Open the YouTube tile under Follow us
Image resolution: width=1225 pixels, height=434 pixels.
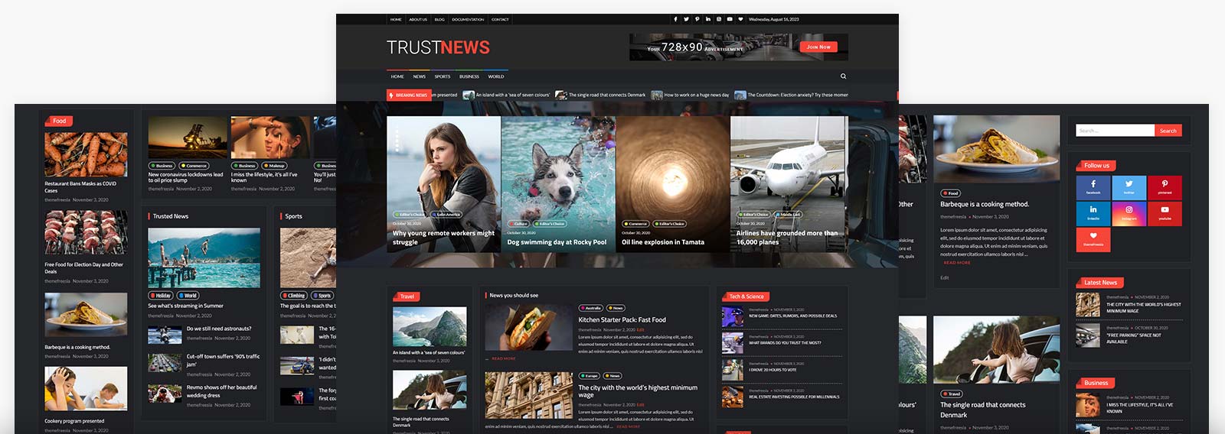tap(1164, 213)
